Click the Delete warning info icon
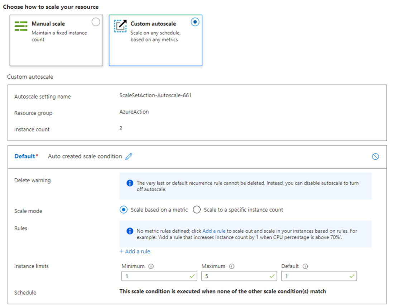This screenshot has width=394, height=308. pyautogui.click(x=130, y=183)
